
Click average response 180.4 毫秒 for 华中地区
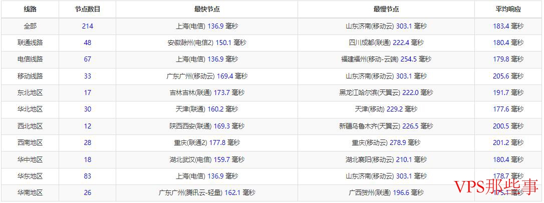coord(508,159)
